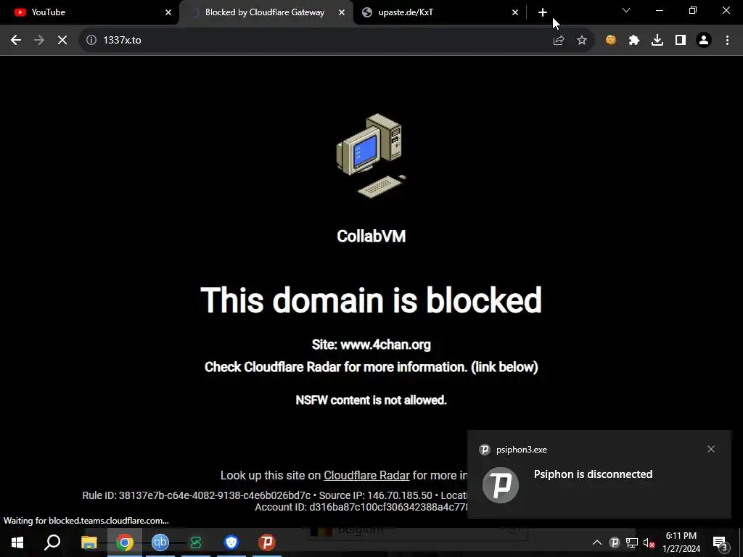Switch to the upaste.de/KxT tab

[x=439, y=12]
